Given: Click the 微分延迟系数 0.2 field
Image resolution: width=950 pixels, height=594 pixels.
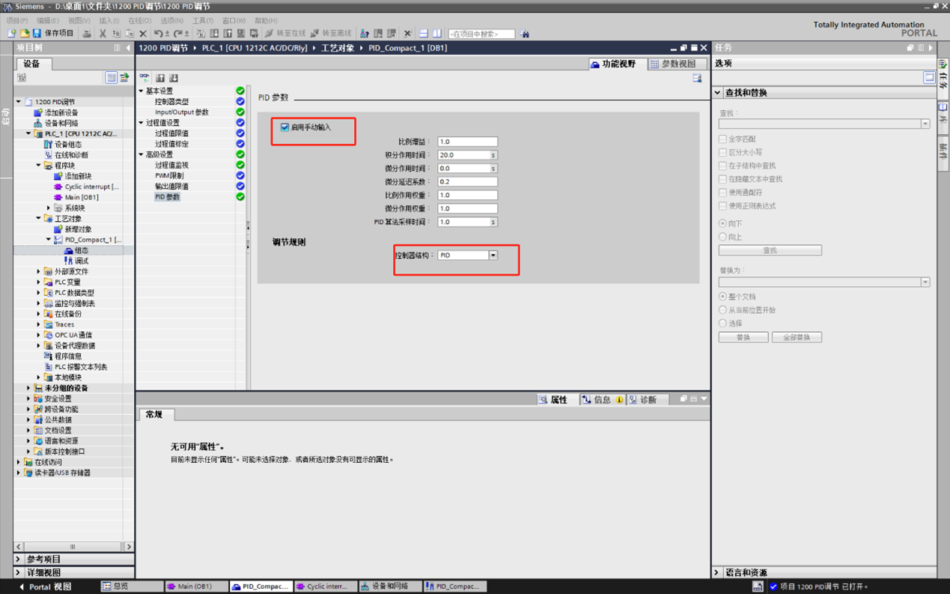Looking at the screenshot, I should click(467, 182).
